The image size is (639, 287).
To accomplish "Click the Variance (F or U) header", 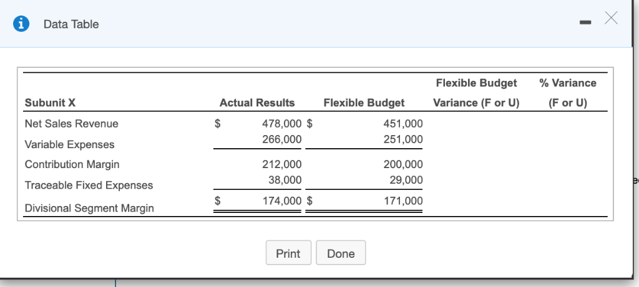I will [x=476, y=103].
